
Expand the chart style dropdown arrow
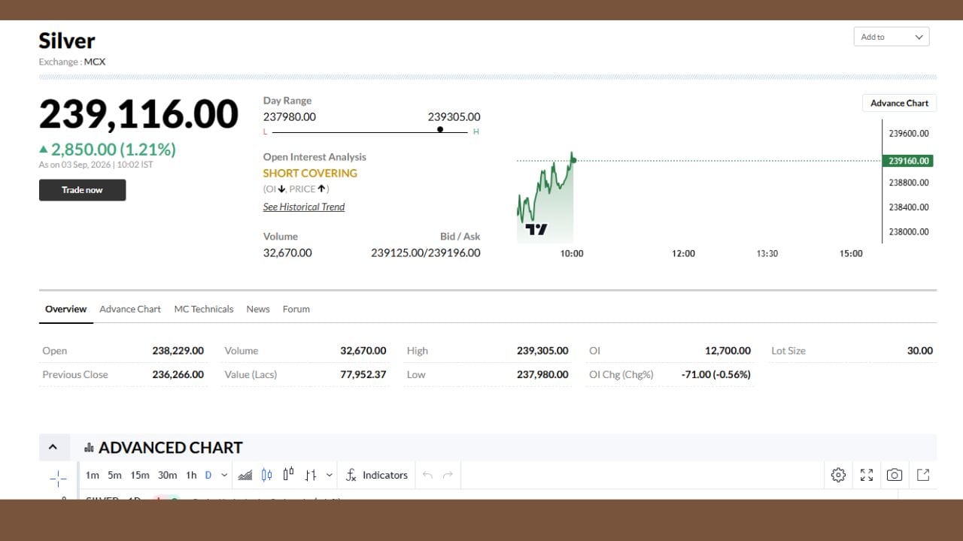(330, 475)
